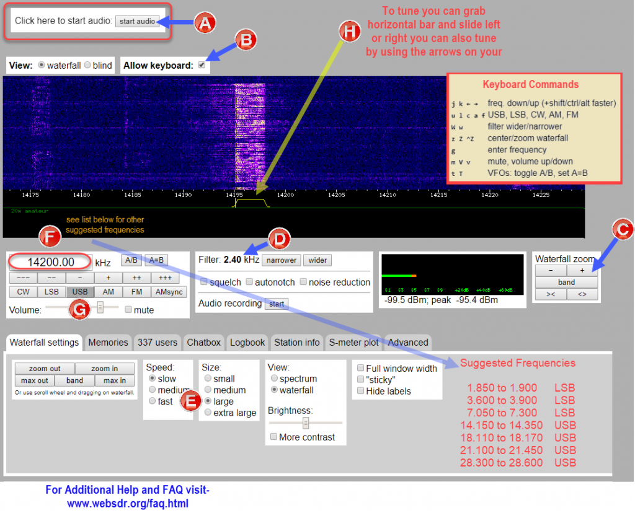Click the A/B VFO toggle button
This screenshot has width=635, height=513.
[131, 260]
